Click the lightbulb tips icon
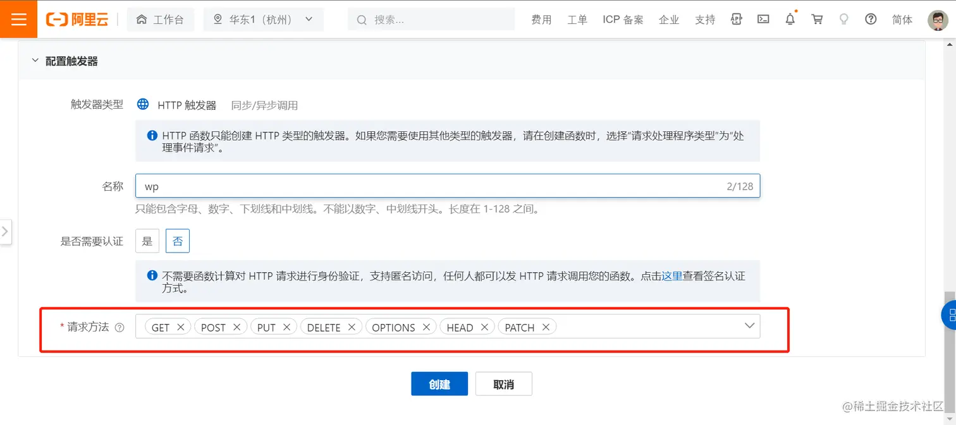Screen dimensions: 956x425 point(843,20)
